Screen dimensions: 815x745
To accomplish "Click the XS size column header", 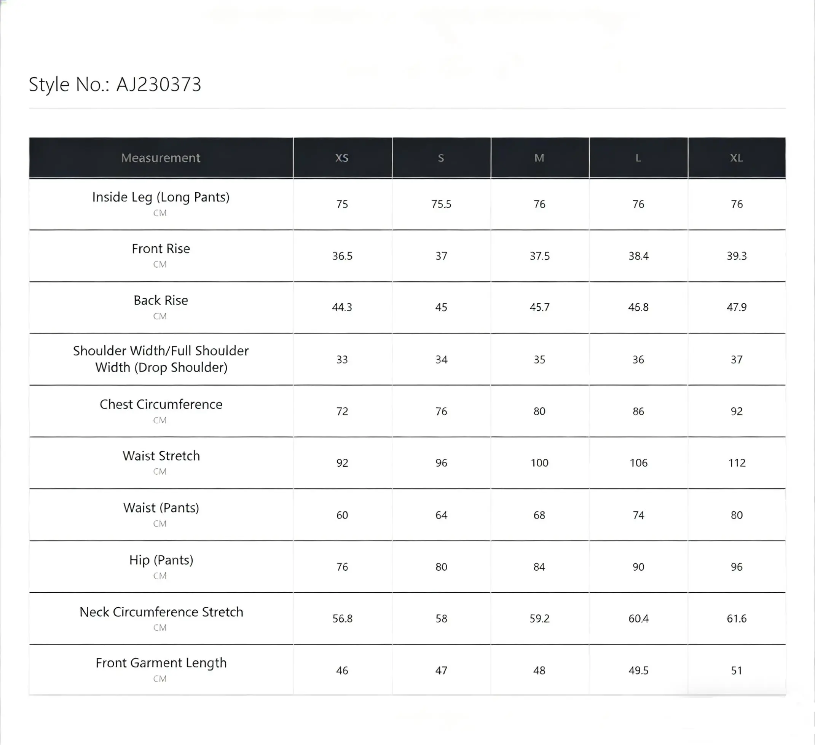I will click(x=342, y=158).
